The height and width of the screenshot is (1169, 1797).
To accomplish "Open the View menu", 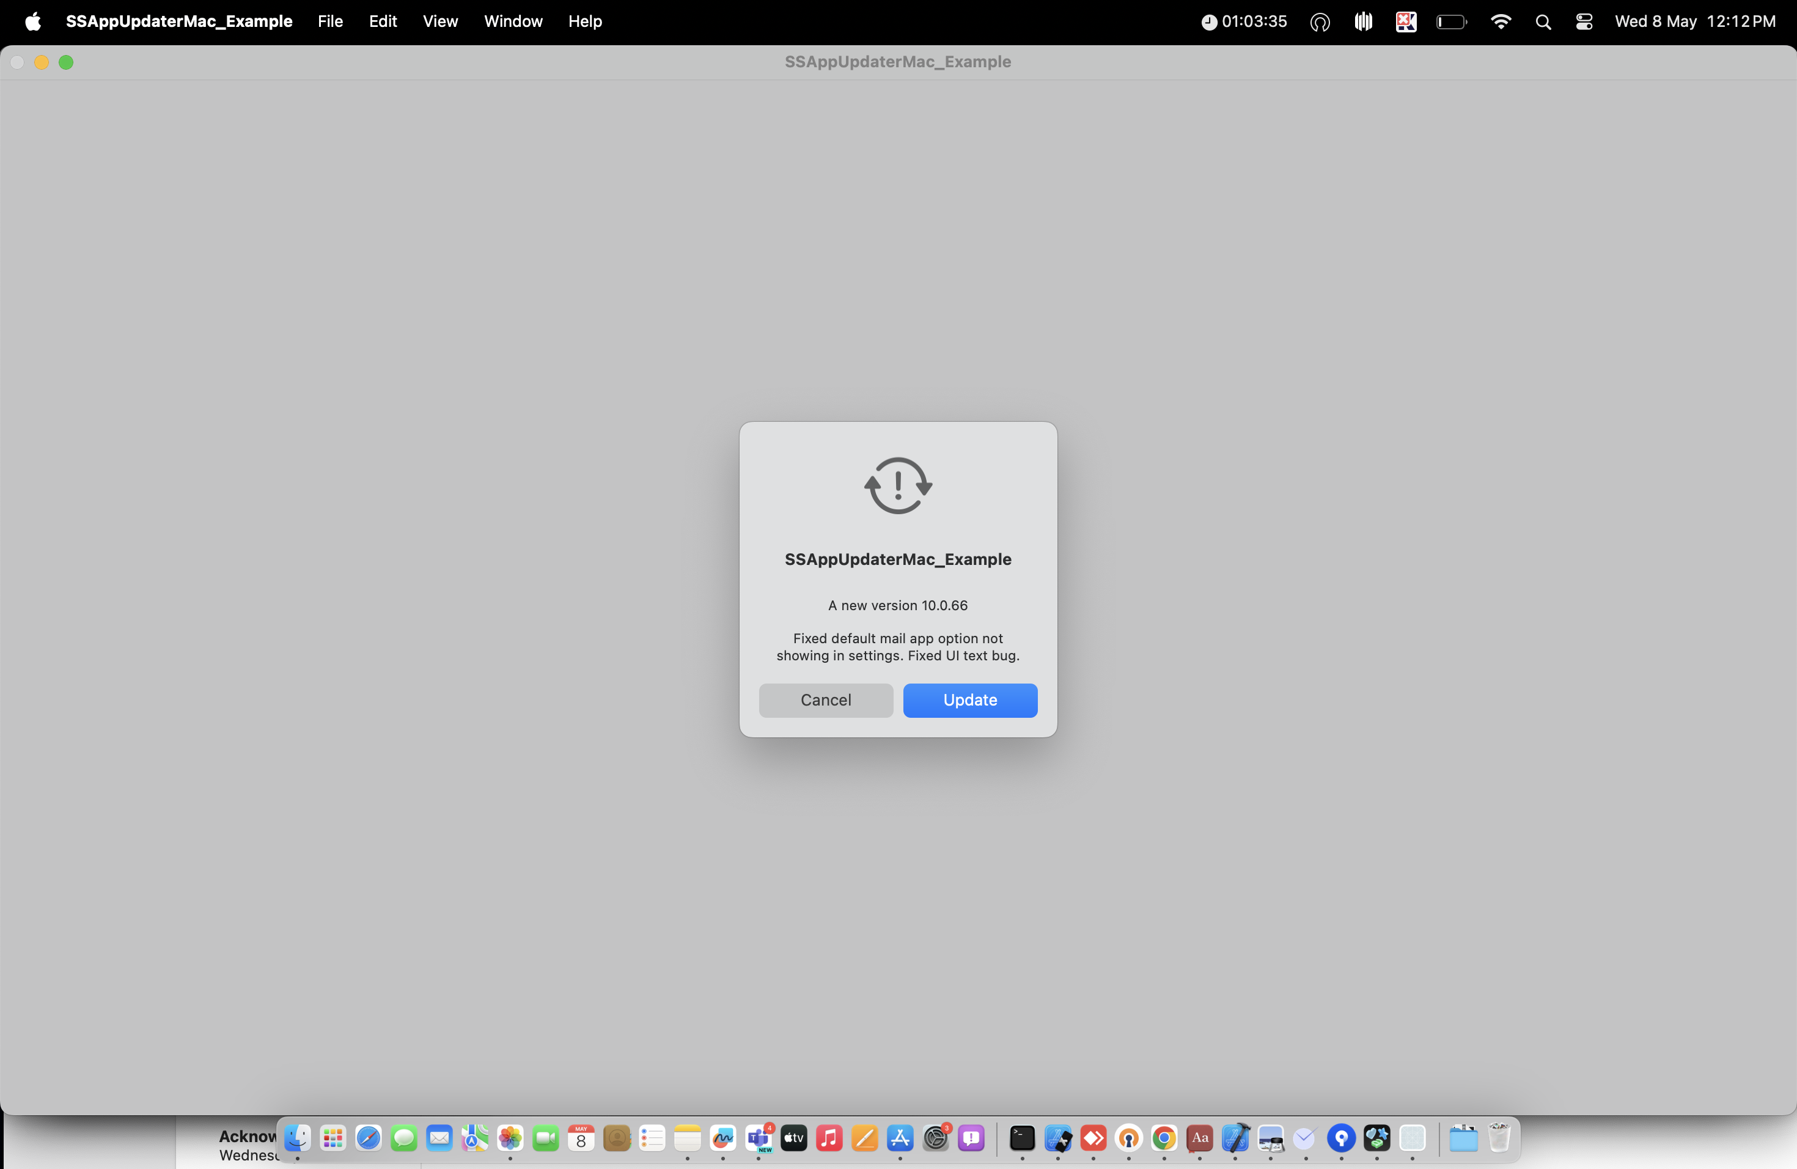I will [x=440, y=21].
